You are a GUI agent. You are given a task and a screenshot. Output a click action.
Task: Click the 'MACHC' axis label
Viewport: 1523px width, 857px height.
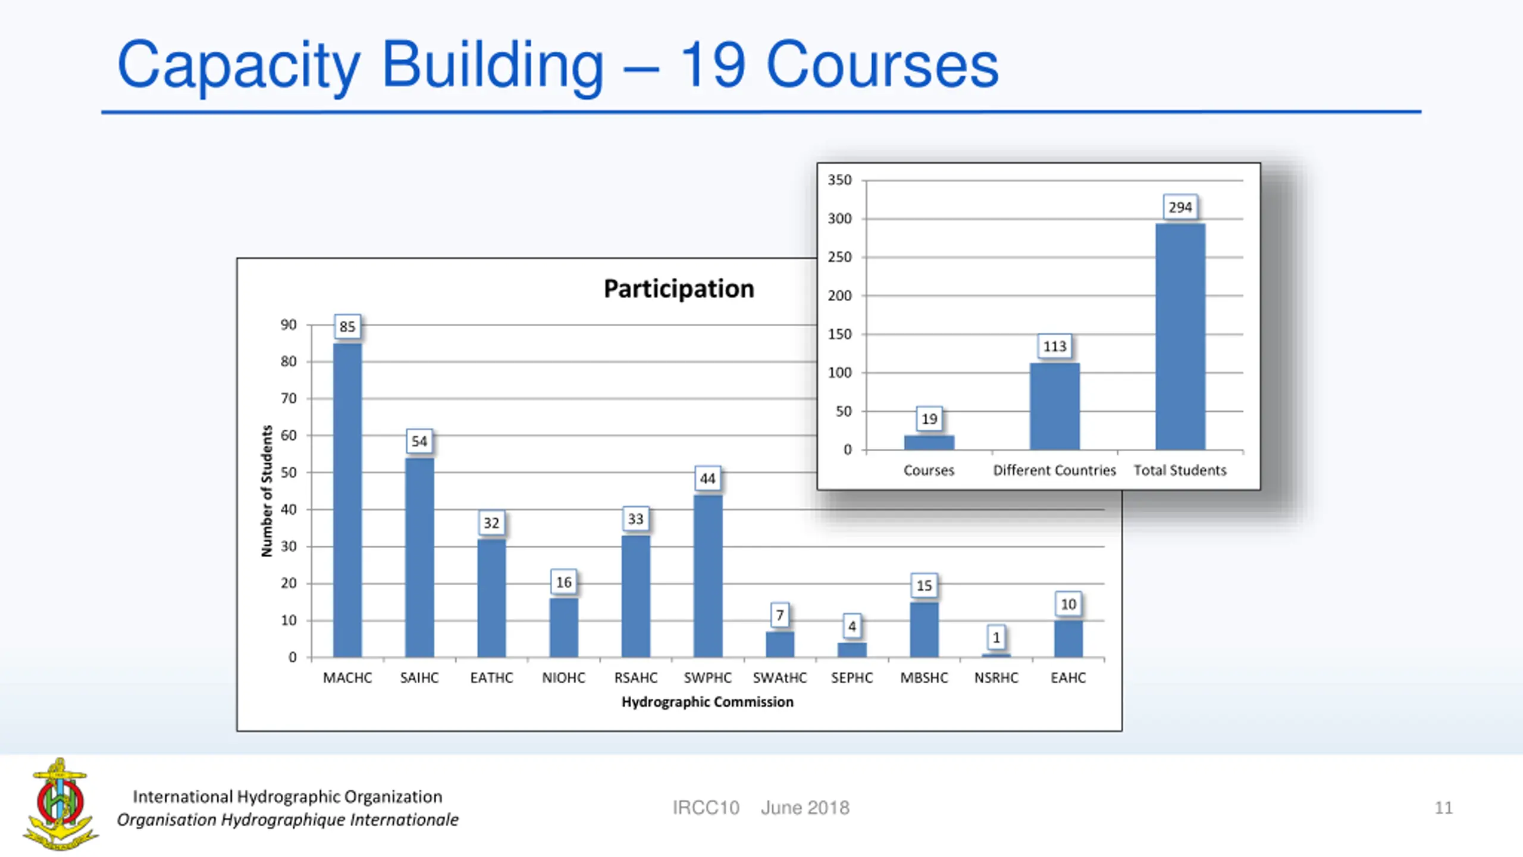coord(347,678)
